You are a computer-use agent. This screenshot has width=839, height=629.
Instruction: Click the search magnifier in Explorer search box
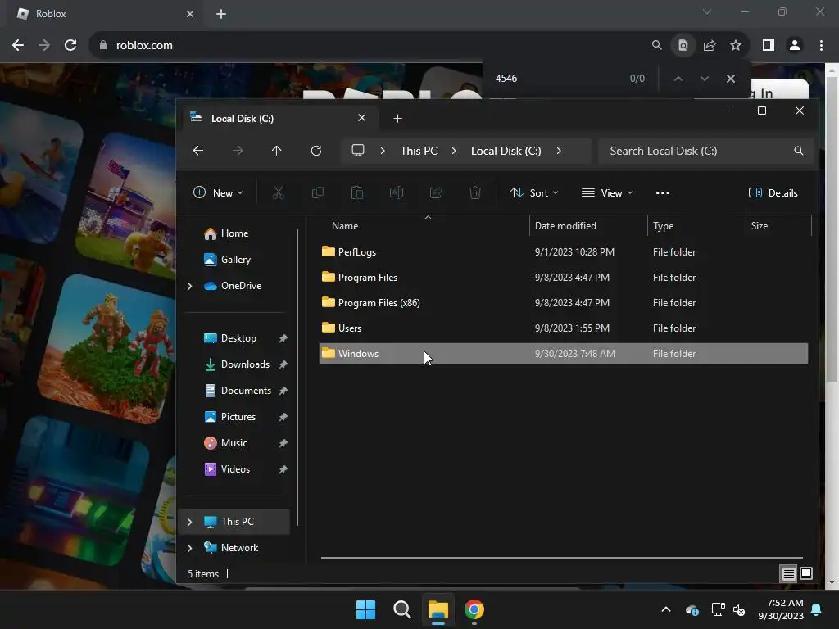coord(798,151)
